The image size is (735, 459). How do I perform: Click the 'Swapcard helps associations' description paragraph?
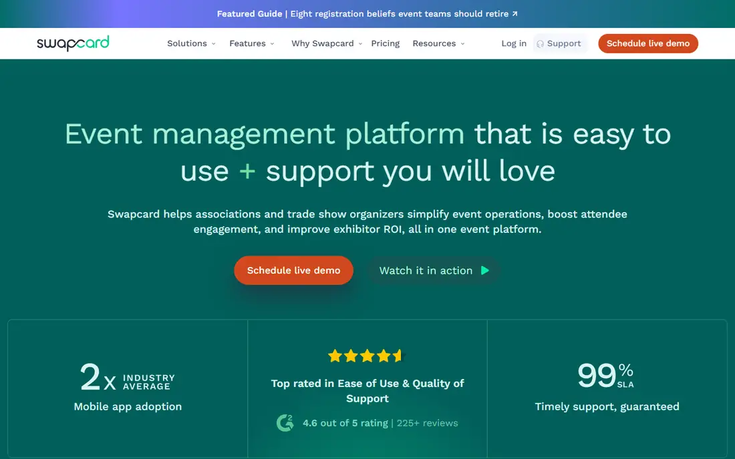(x=367, y=221)
